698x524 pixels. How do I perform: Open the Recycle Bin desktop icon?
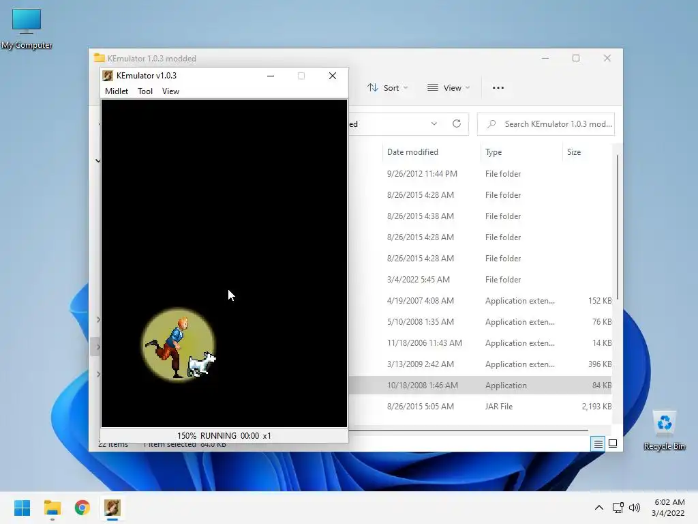tap(665, 430)
